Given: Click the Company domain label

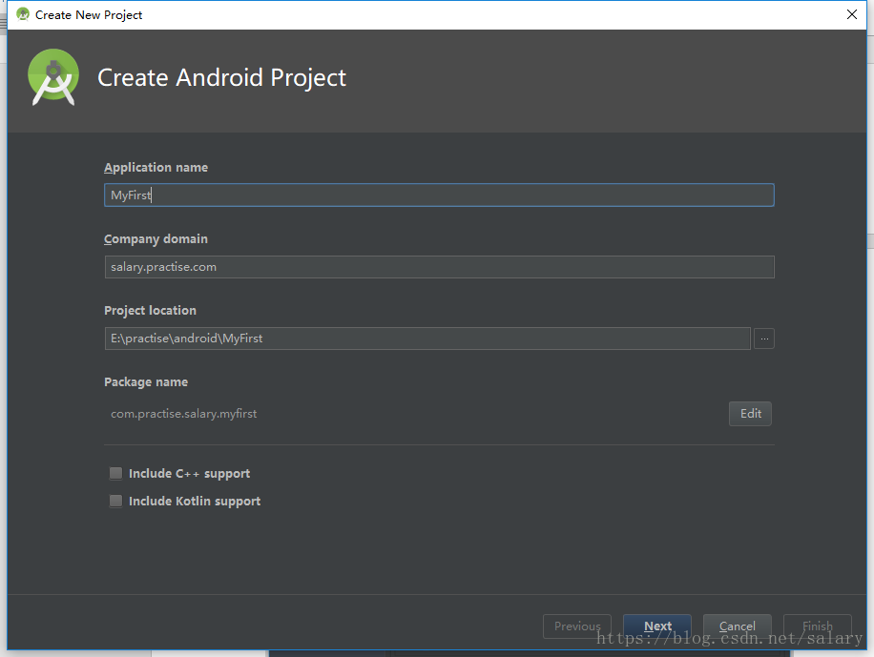Looking at the screenshot, I should tap(156, 239).
